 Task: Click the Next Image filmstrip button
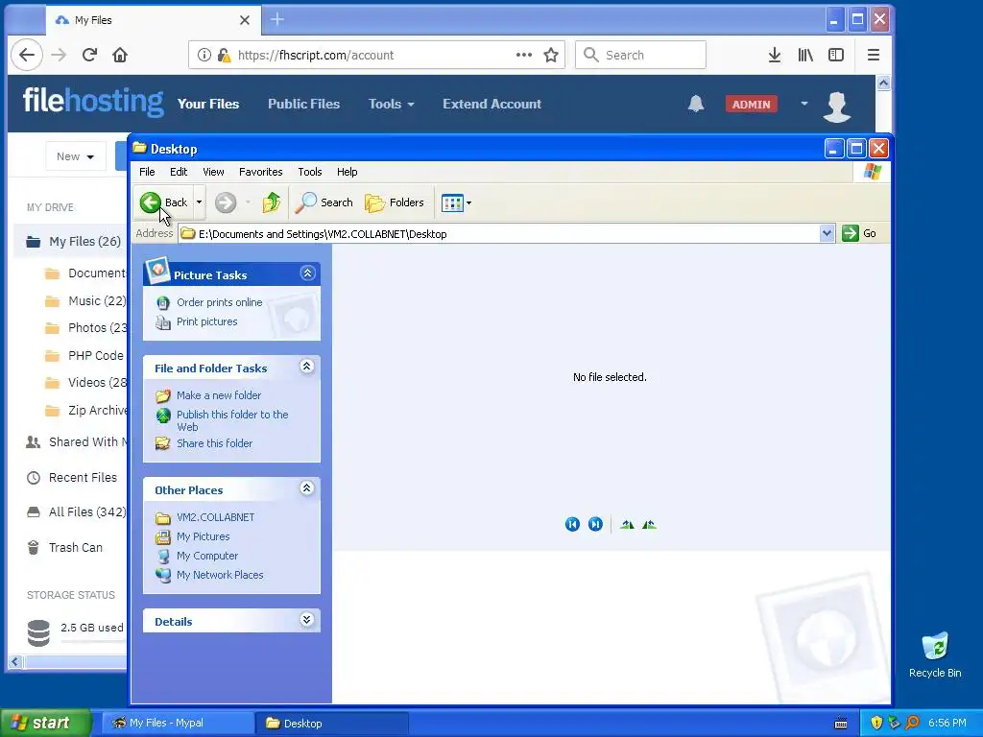point(595,525)
